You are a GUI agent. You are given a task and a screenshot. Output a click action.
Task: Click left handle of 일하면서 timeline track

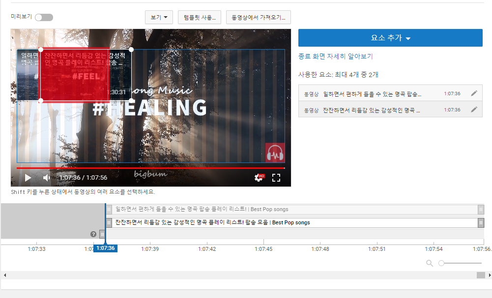click(109, 209)
